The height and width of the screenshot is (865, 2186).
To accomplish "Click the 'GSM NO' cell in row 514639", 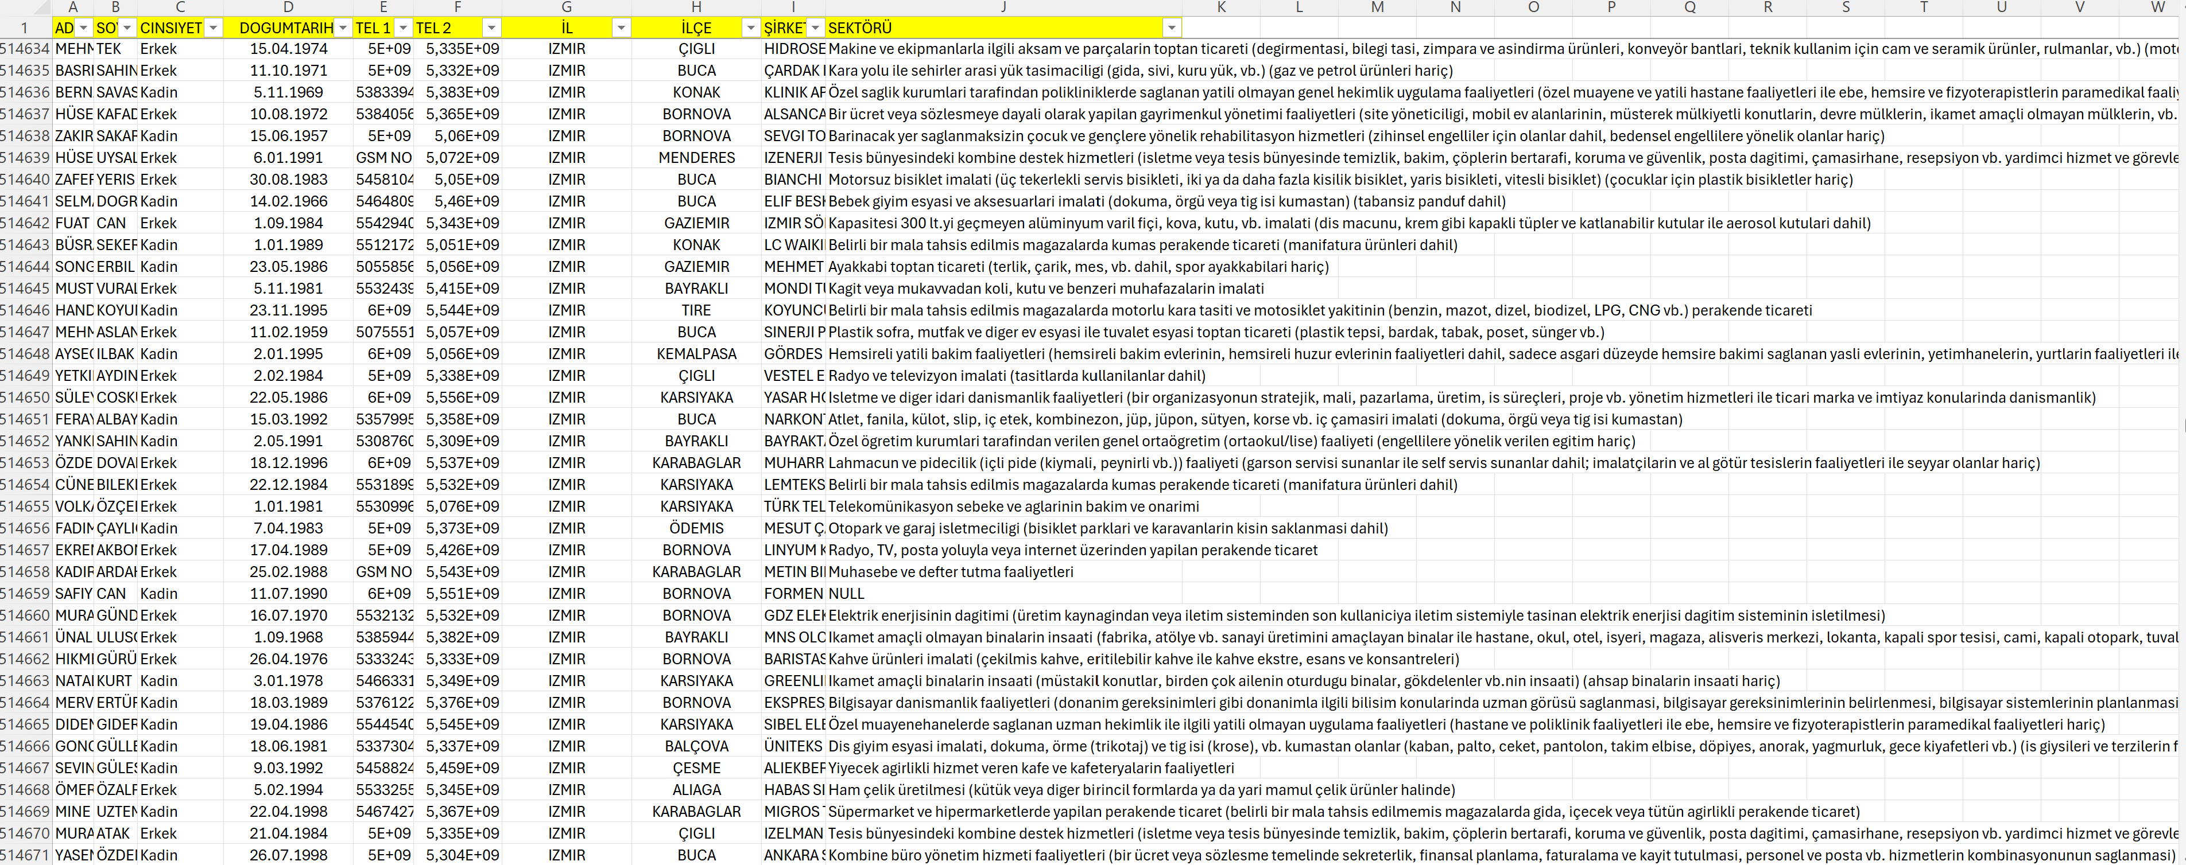I will click(383, 158).
